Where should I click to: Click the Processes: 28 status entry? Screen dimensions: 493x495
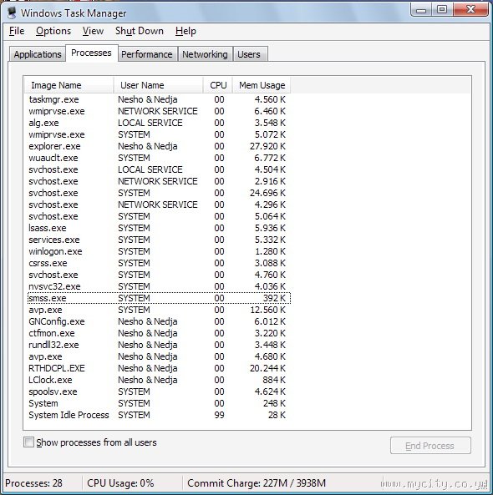click(x=33, y=483)
